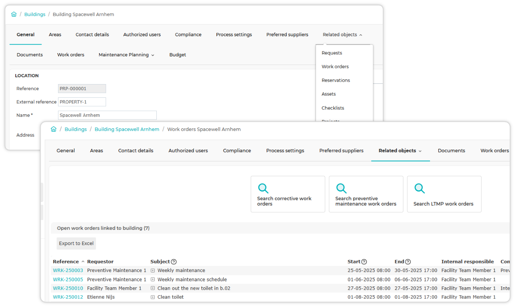The image size is (515, 307).
Task: Open the Search LTMP work orders tile
Action: tap(444, 194)
